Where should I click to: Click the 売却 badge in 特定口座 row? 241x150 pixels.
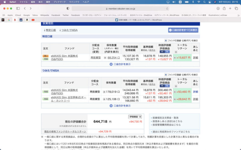tap(45, 59)
